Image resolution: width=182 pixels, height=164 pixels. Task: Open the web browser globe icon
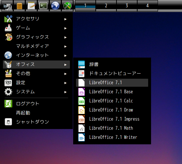tap(55, 6)
